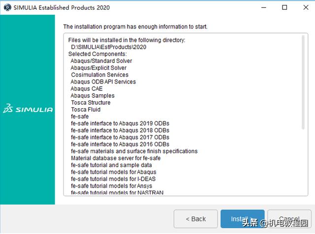This screenshot has height=234, width=315.
Task: Maximize the SIMULIA installer window
Action: 284,7
